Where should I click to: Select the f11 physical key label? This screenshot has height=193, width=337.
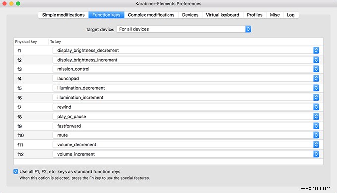point(20,145)
